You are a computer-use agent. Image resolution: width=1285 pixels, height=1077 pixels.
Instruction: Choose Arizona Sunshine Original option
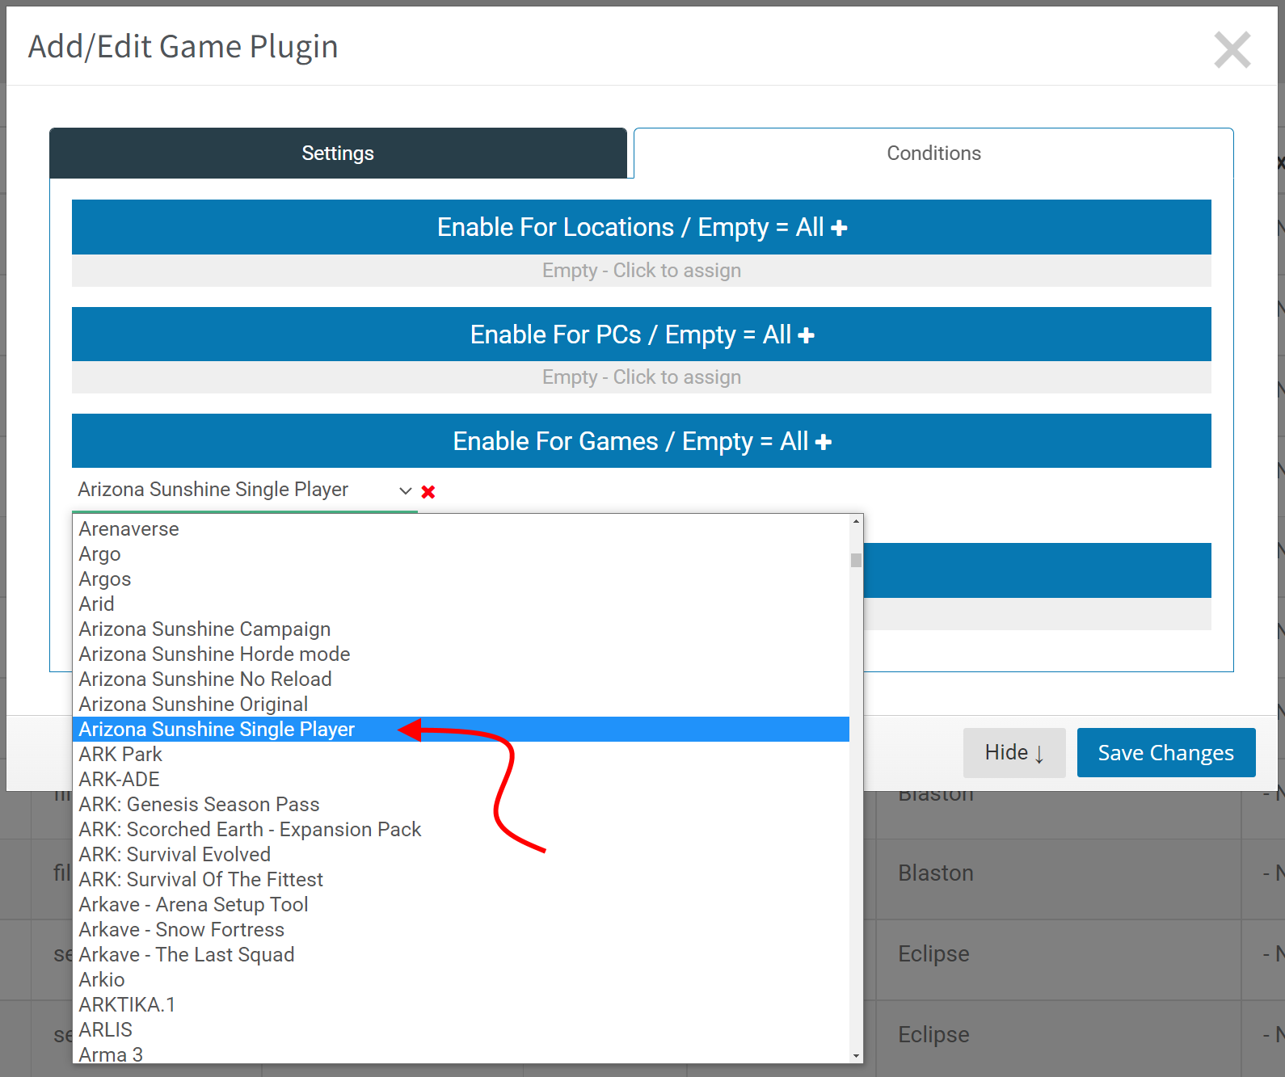pos(461,705)
